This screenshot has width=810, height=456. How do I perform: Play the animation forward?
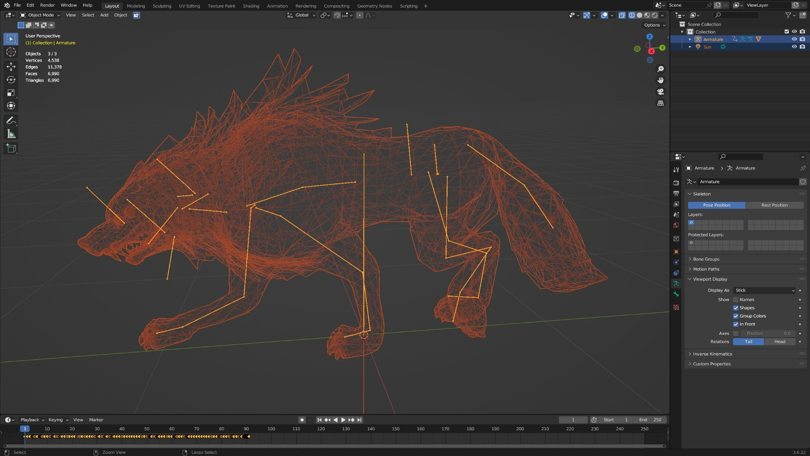pos(343,420)
